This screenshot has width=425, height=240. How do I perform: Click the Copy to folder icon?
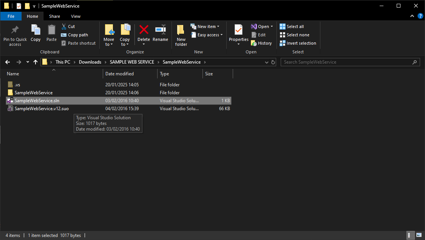pos(125,30)
